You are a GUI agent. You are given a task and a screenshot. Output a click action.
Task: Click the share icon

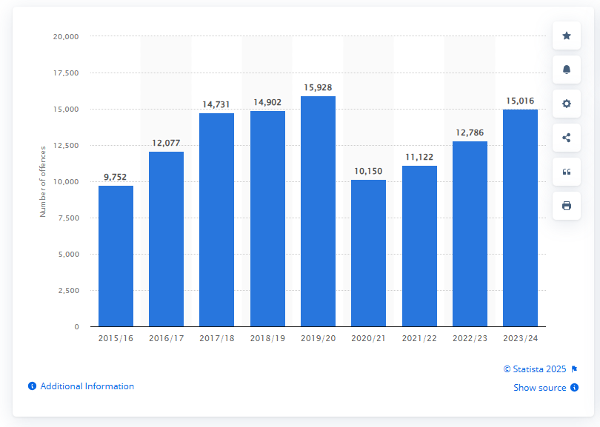pos(567,138)
